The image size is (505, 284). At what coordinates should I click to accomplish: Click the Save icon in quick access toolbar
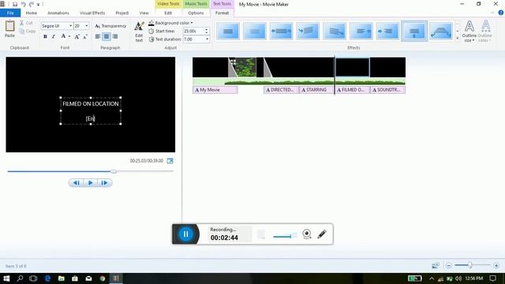(x=15, y=4)
